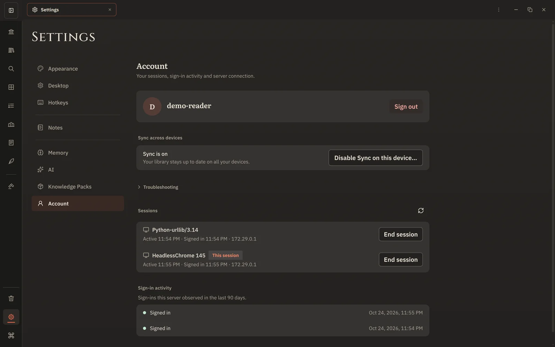
Task: Open the trash bin icon in sidebar
Action: point(11,298)
